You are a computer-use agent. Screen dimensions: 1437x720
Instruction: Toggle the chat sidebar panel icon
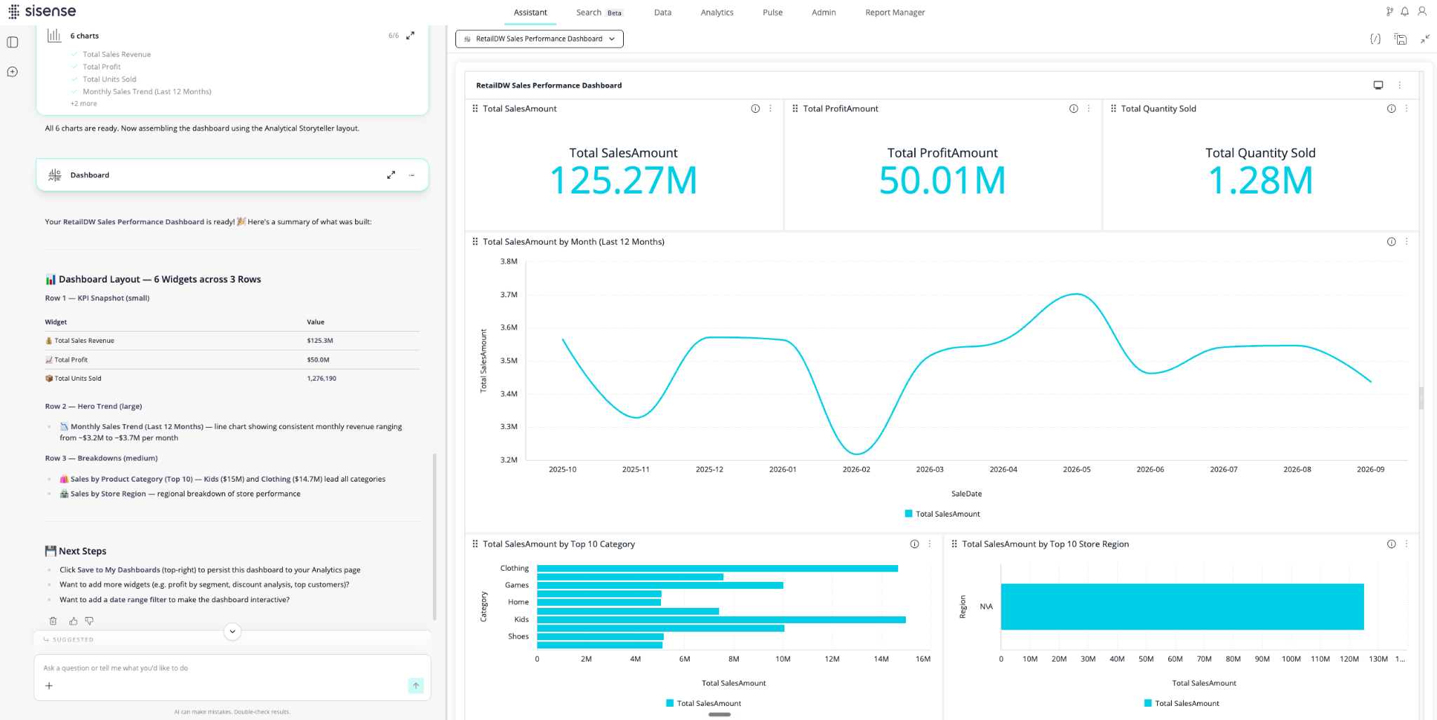[x=13, y=43]
